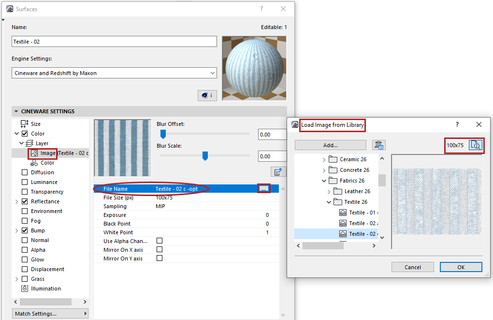The height and width of the screenshot is (320, 493).
Task: Click the library import icon beside Add button
Action: (379, 145)
